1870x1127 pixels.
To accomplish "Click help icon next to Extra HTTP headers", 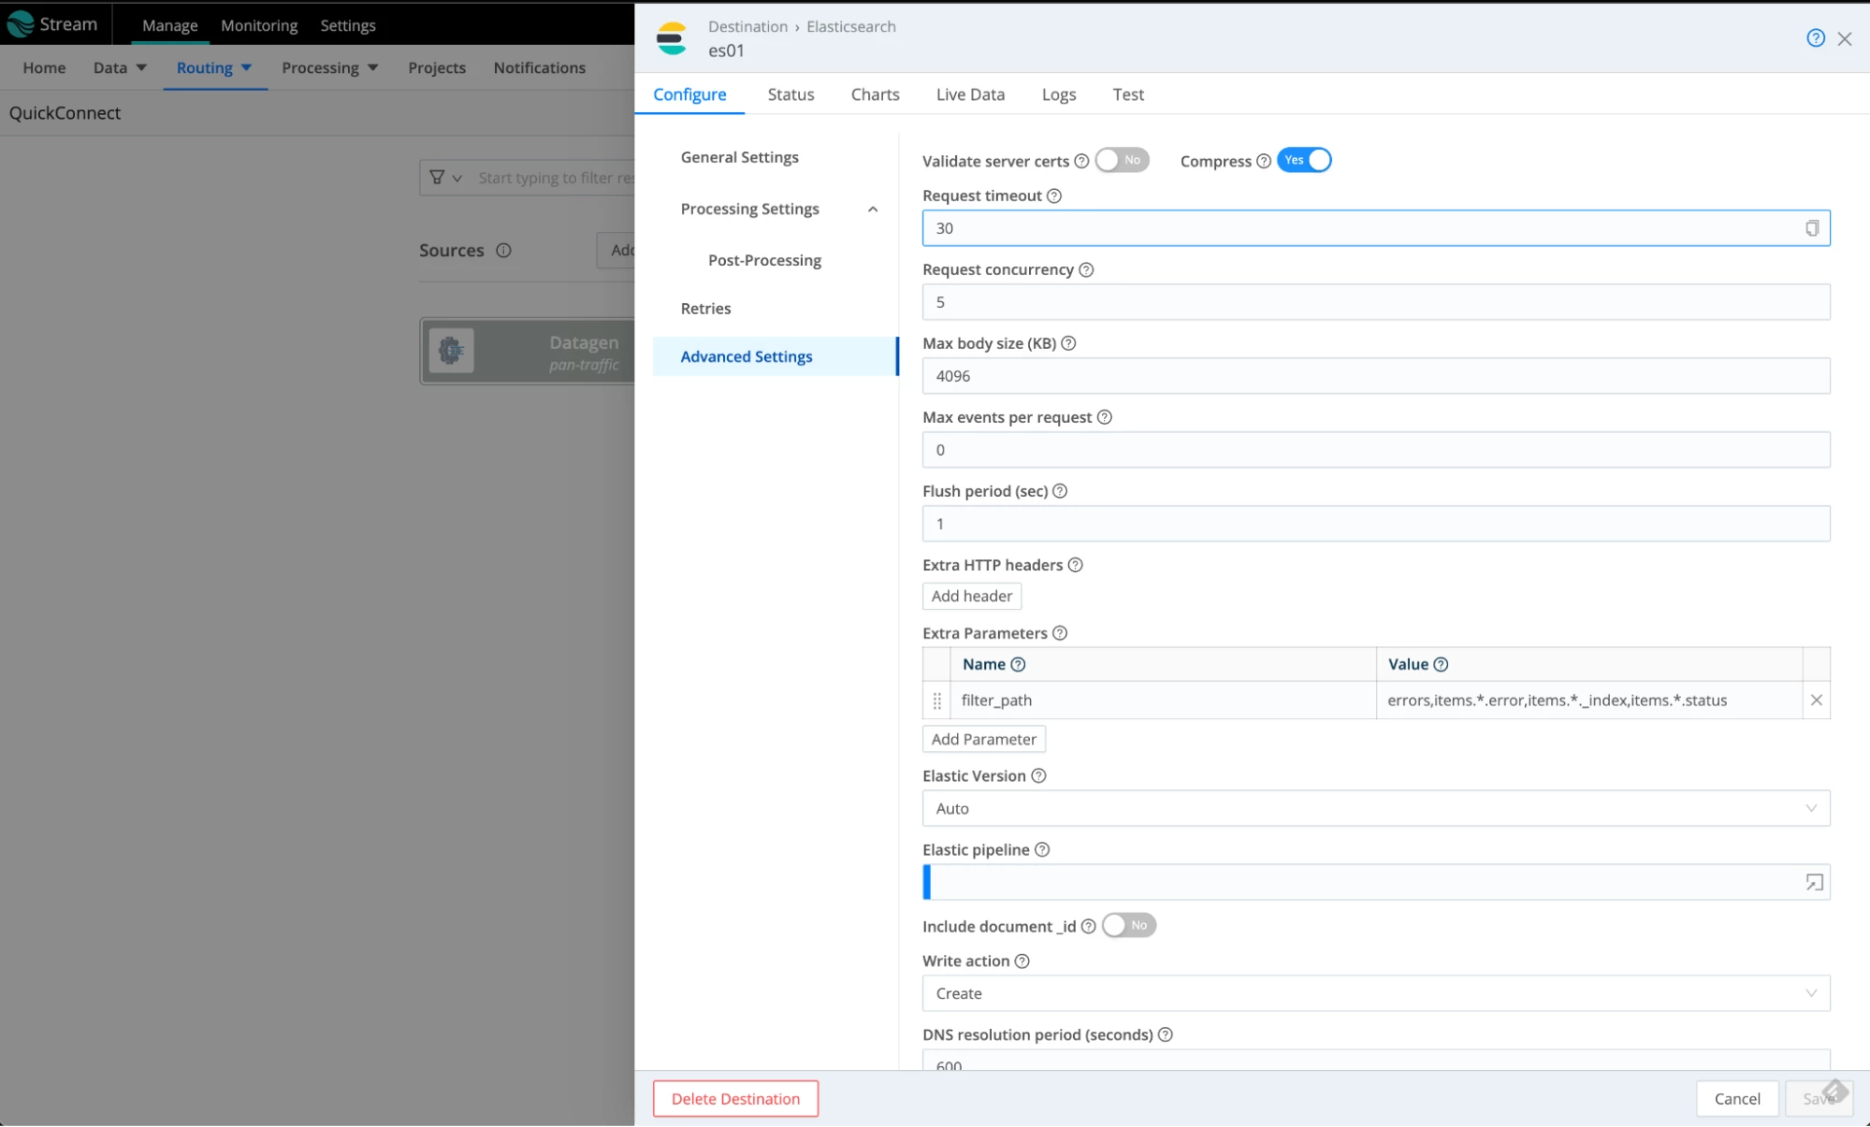I will pyautogui.click(x=1076, y=565).
